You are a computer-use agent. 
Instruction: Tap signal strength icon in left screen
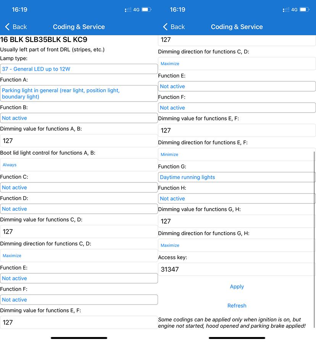[x=128, y=10]
